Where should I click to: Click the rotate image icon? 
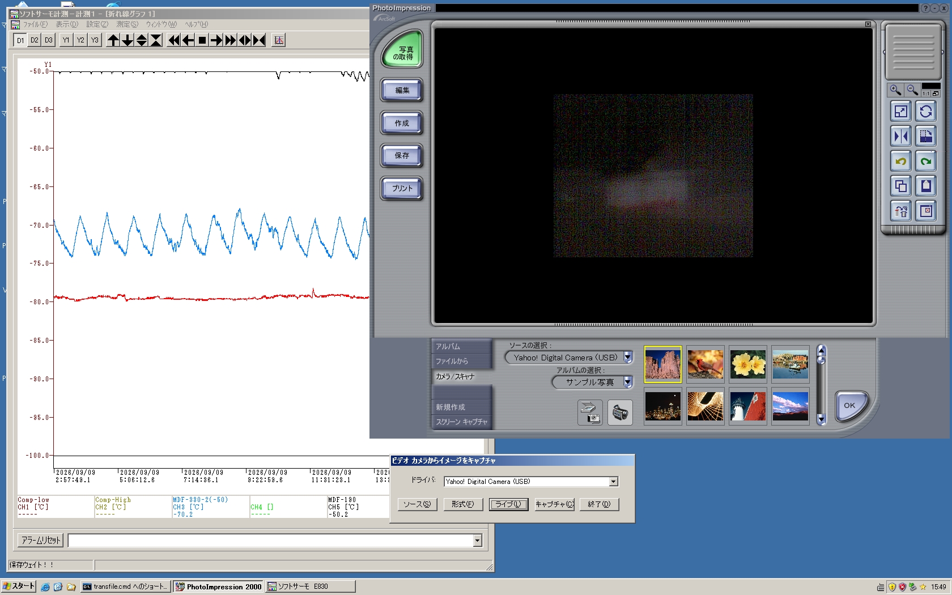click(926, 112)
